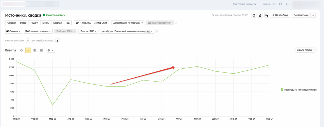Open the chat messages icon

click(280, 4)
